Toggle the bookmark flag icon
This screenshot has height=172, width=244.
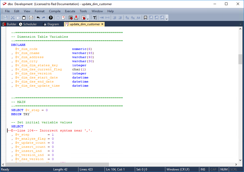click(x=145, y=18)
